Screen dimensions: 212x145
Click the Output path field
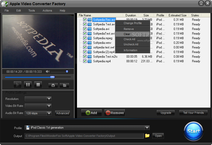(84, 136)
